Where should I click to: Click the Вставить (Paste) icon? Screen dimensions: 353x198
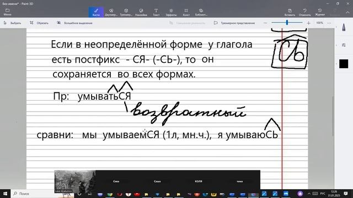290,12
